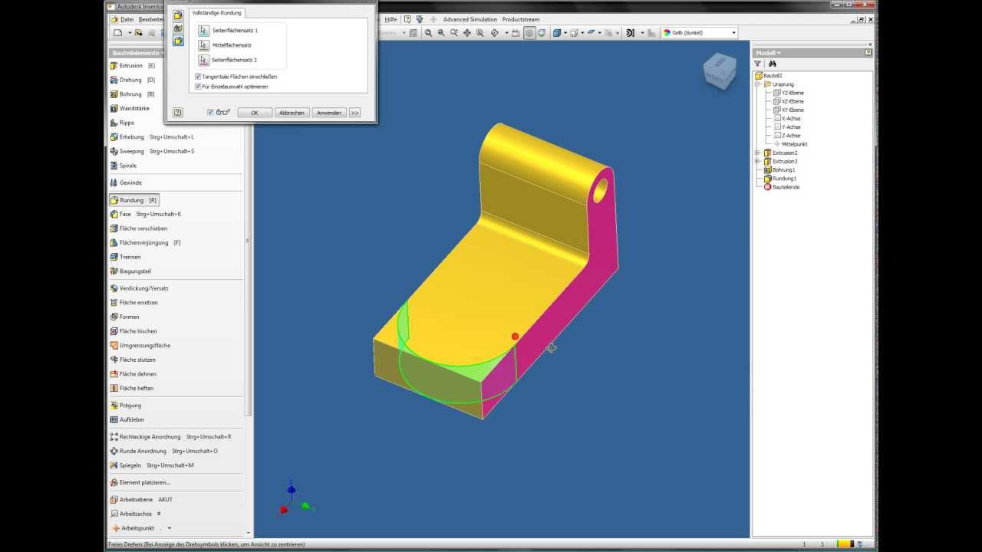Select the Umgrenzungsfläche boundary patch tool
This screenshot has height=552, width=982.
coord(140,345)
